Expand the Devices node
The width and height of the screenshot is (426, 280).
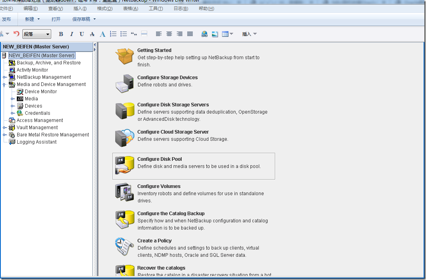click(12, 106)
